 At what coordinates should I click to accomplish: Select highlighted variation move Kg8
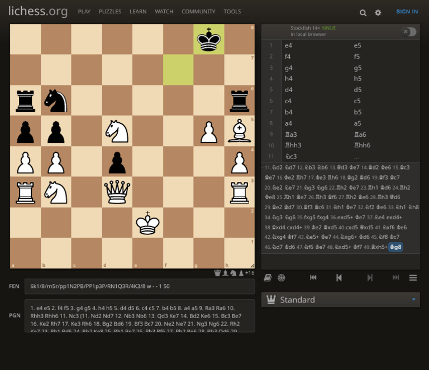point(395,247)
